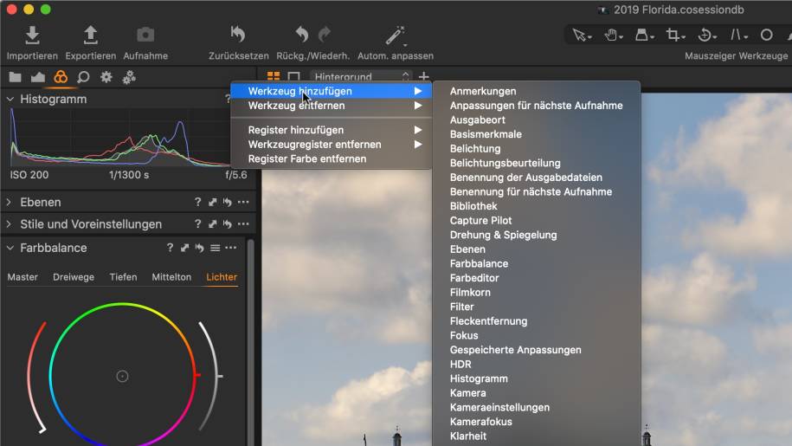The width and height of the screenshot is (792, 446).
Task: Switch to Master tab
Action: click(23, 277)
